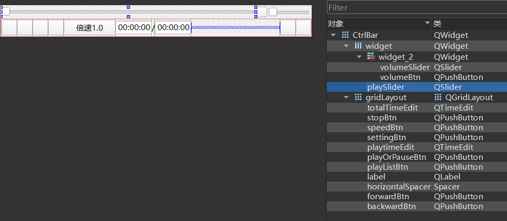Select volumeSlider in the object tree
507x221 pixels.
tap(404, 67)
